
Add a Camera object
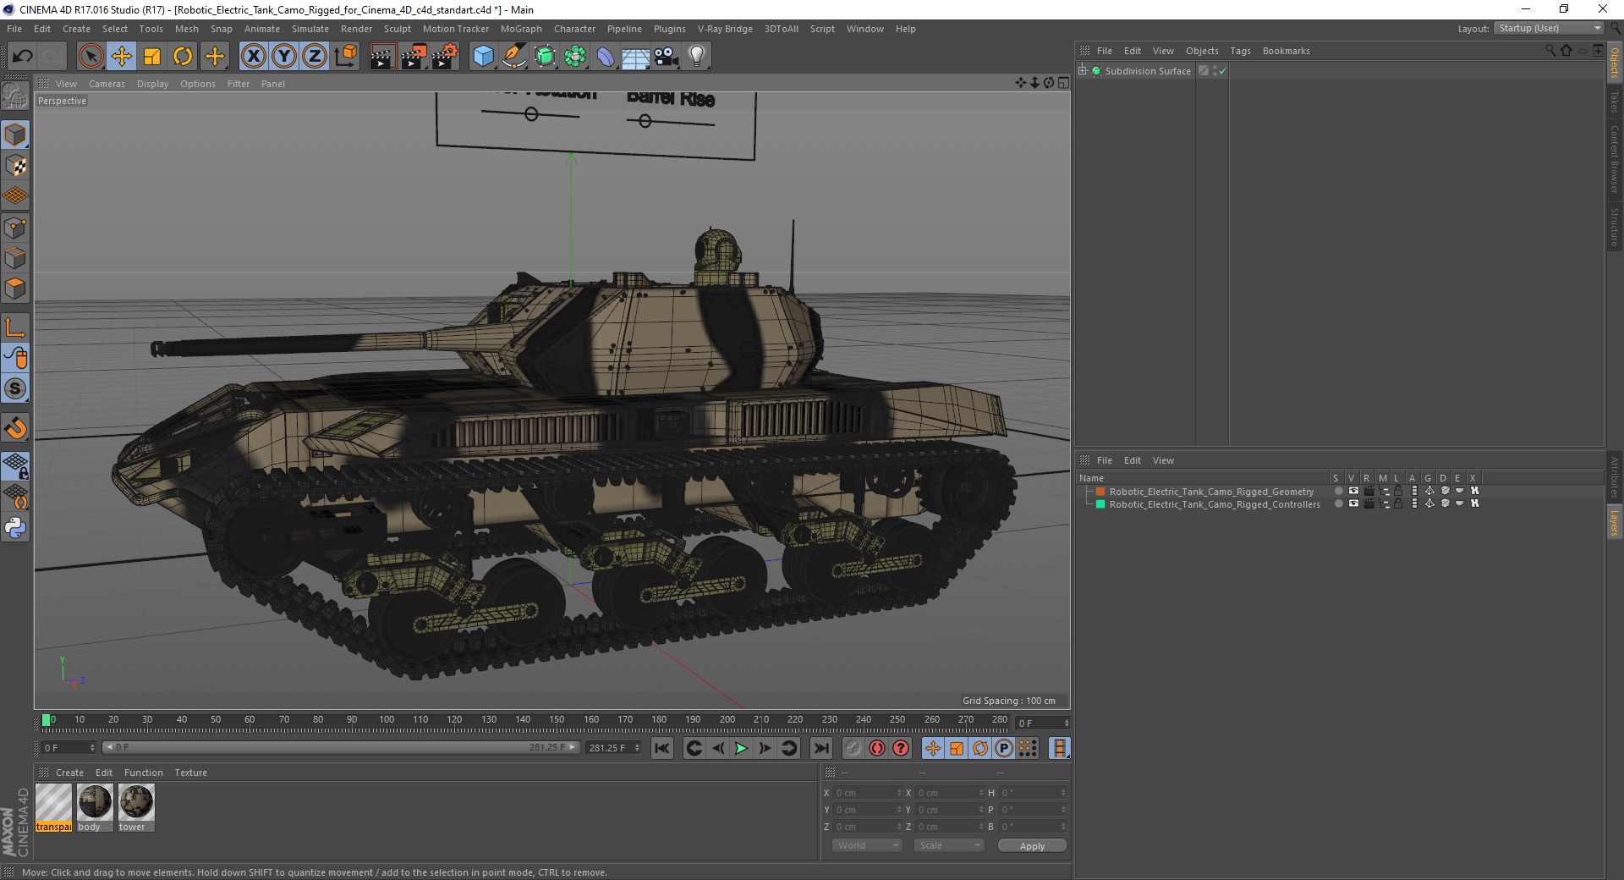pyautogui.click(x=666, y=57)
